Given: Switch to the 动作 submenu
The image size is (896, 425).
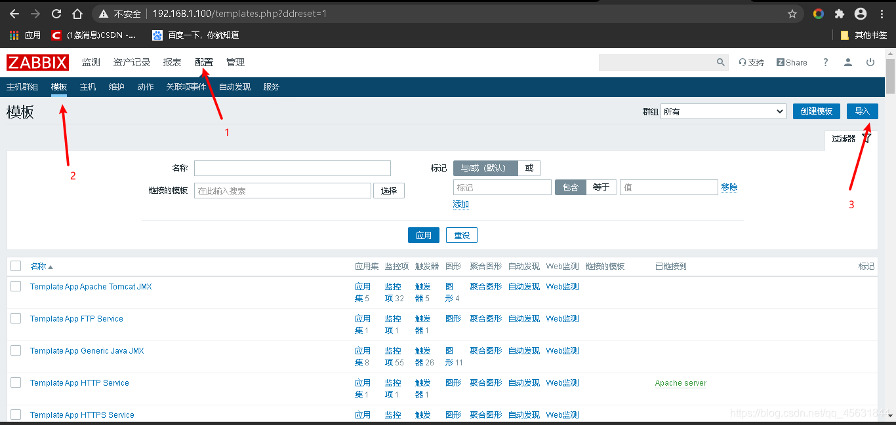Looking at the screenshot, I should pos(146,86).
